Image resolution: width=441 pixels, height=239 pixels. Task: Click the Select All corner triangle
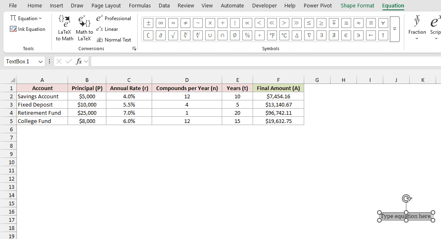tap(12, 80)
